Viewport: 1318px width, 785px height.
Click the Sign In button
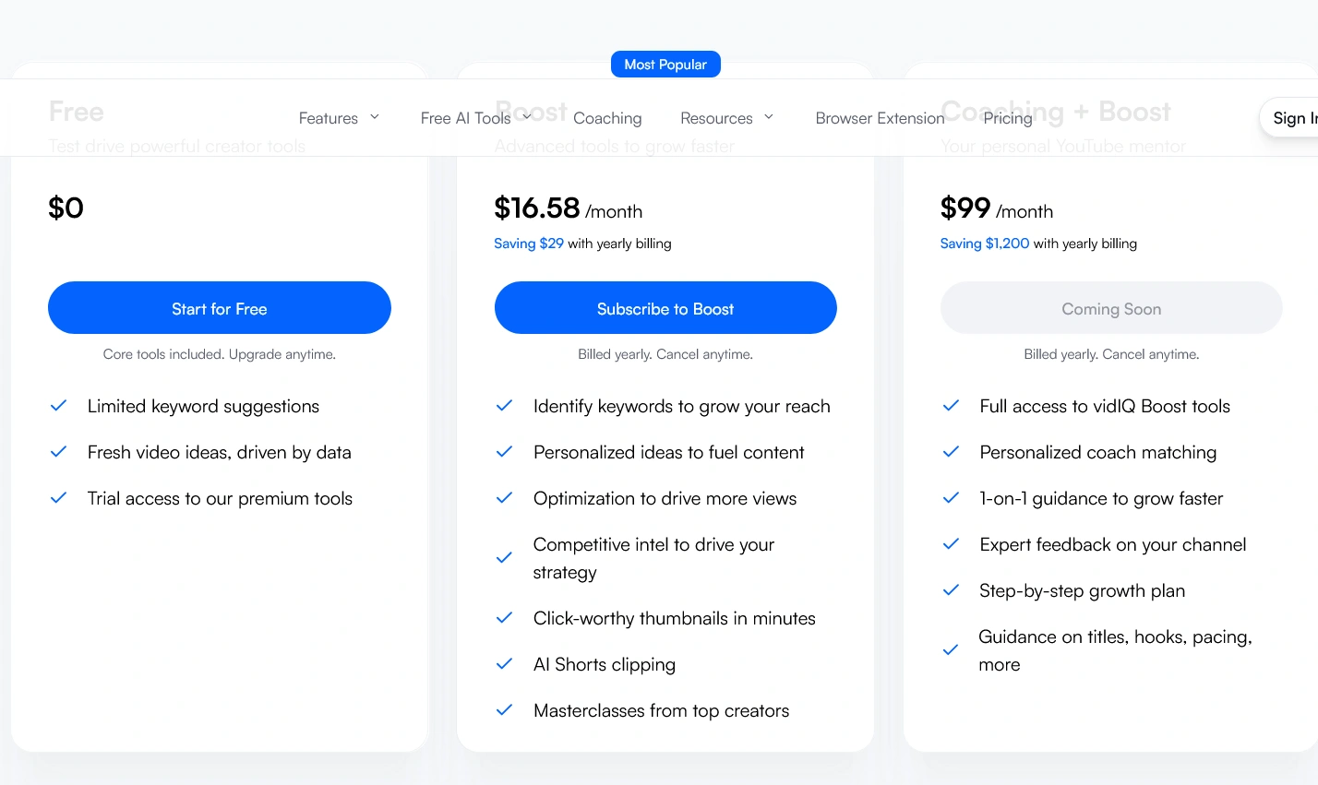1295,118
